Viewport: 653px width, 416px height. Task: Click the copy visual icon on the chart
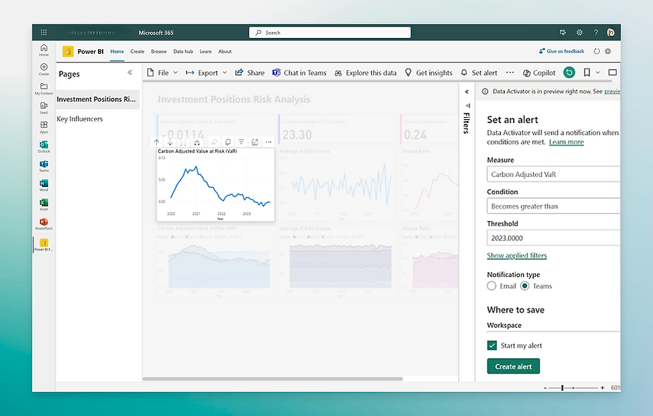pos(227,142)
